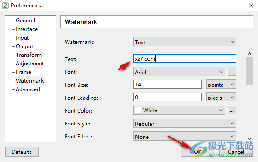Click the Cancel button
The height and width of the screenshot is (162, 258).
(x=236, y=152)
